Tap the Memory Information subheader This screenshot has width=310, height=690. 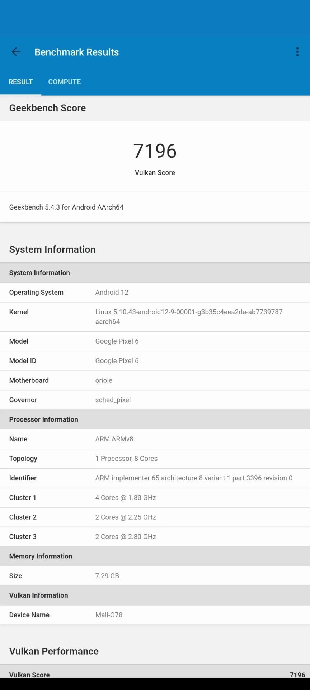(x=41, y=556)
